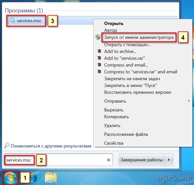Image resolution: width=194 pixels, height=185 pixels.
Task: Choose Вырезать from the context menu
Action: point(114,110)
